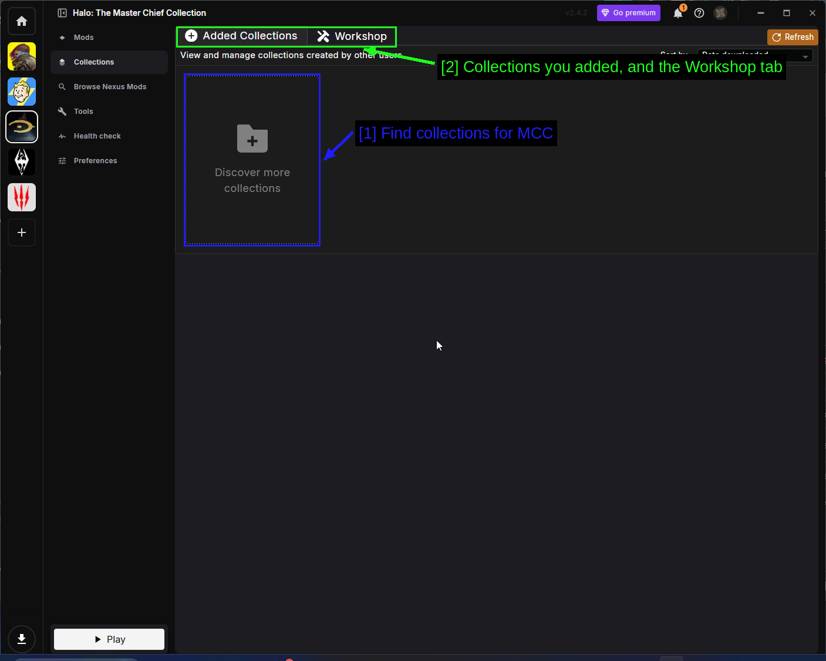This screenshot has width=826, height=661.
Task: Click the Go premium button
Action: (629, 13)
